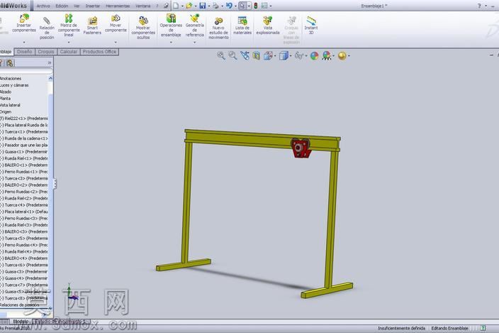Open Operaciones de ensamblaje tool
499x333 pixels.
point(171,25)
